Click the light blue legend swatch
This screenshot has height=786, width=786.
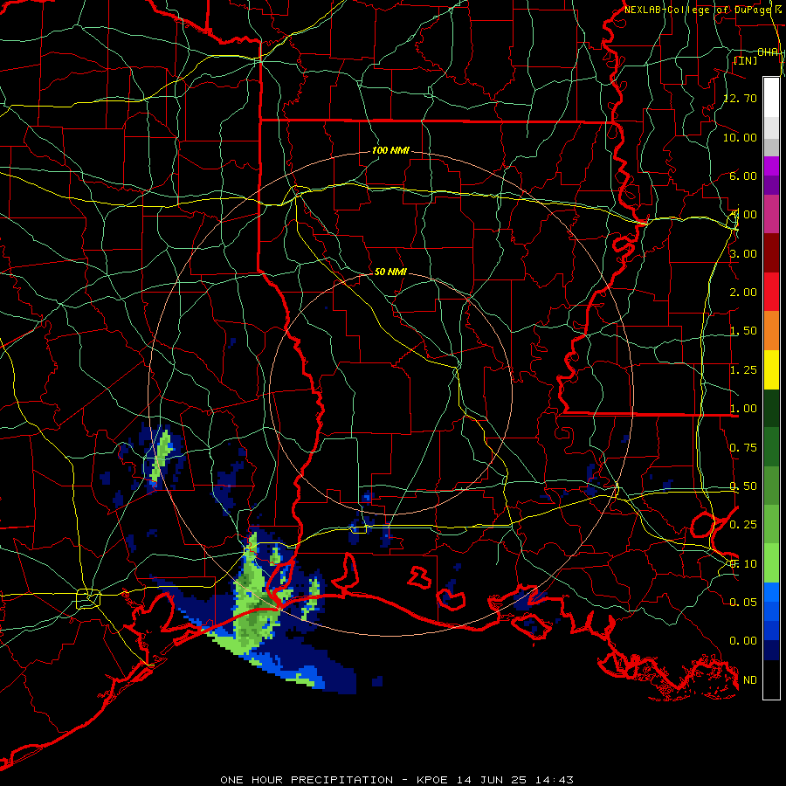[771, 591]
